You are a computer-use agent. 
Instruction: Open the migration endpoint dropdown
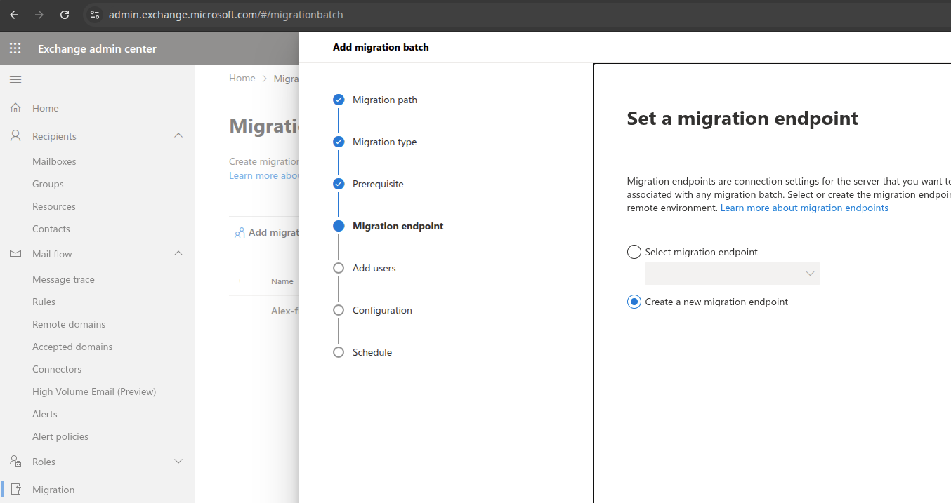(733, 274)
